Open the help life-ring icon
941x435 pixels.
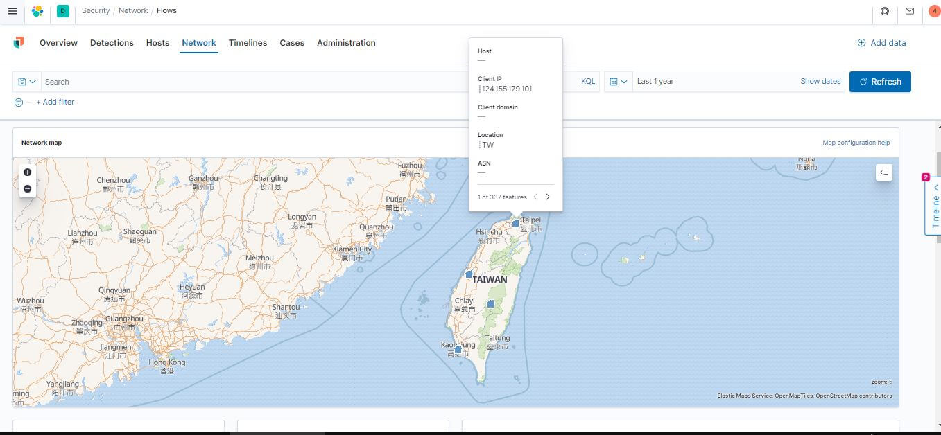point(884,10)
